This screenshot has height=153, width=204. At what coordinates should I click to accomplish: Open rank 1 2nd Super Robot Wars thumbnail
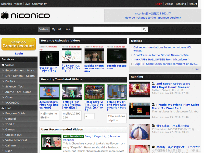139,90
